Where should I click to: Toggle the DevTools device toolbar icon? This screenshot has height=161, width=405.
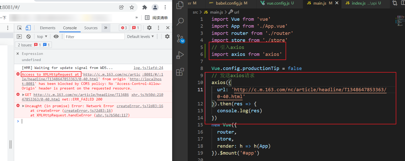pos(28,28)
